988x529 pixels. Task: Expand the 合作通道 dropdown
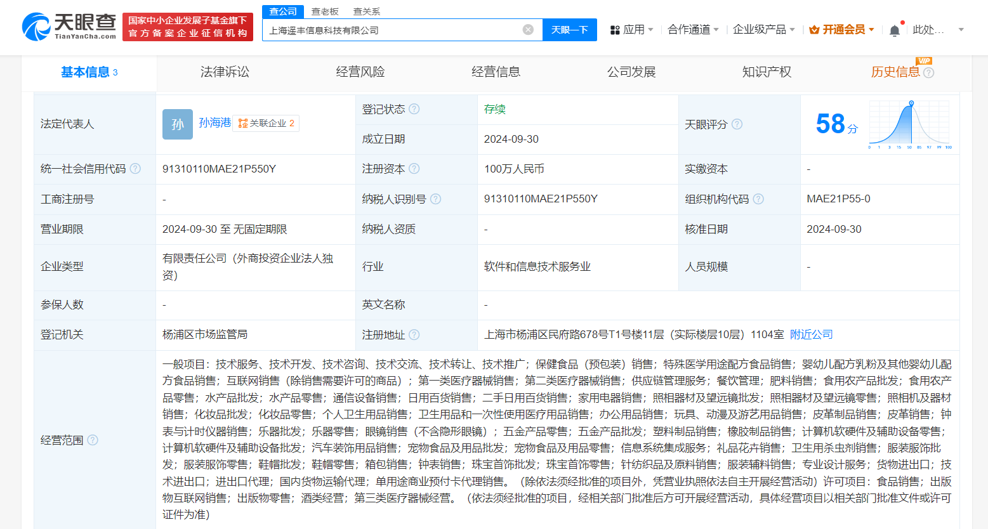(693, 30)
